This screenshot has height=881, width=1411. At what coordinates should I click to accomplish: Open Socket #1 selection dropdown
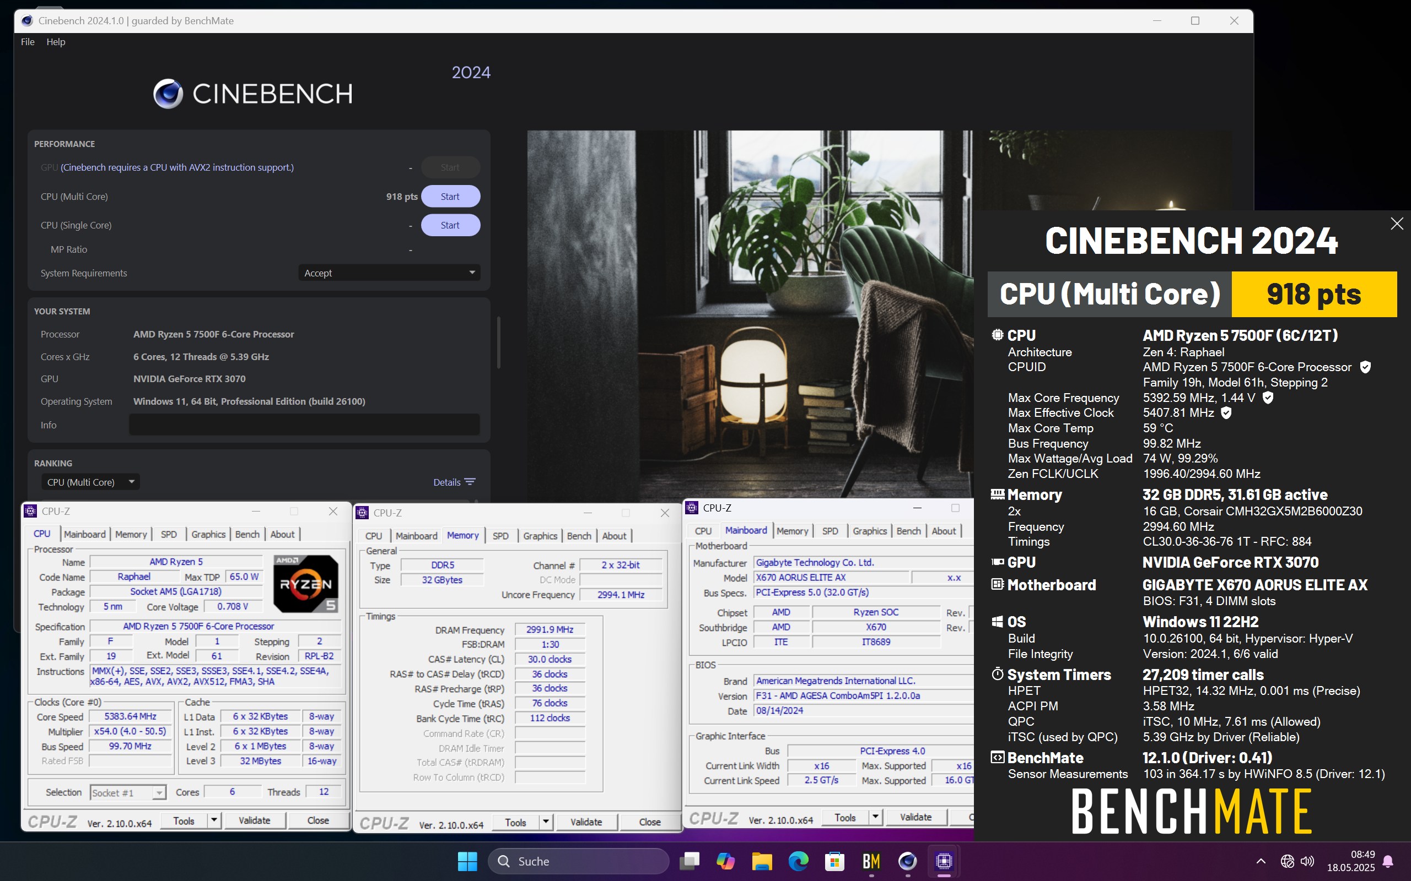tap(128, 792)
